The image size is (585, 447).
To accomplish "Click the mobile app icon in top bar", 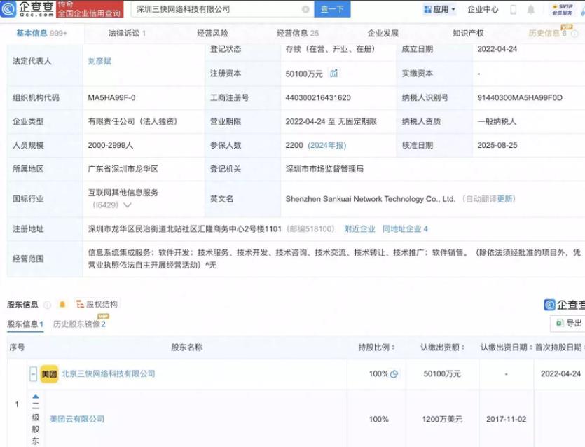I will (x=514, y=9).
